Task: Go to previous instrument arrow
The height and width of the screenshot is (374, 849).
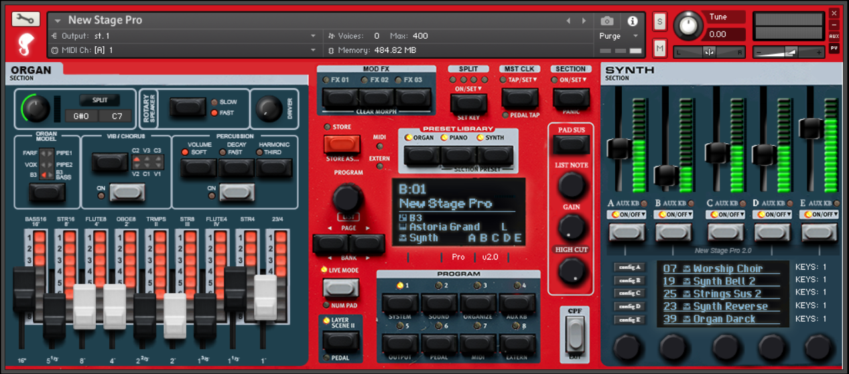Action: pos(569,21)
